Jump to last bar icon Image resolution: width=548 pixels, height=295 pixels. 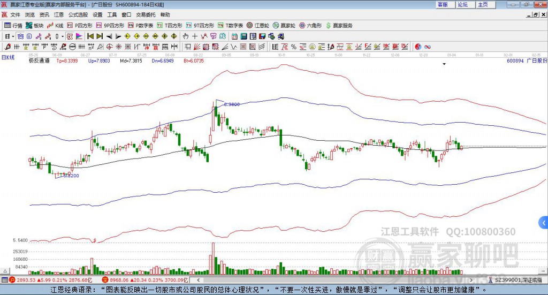(100, 36)
